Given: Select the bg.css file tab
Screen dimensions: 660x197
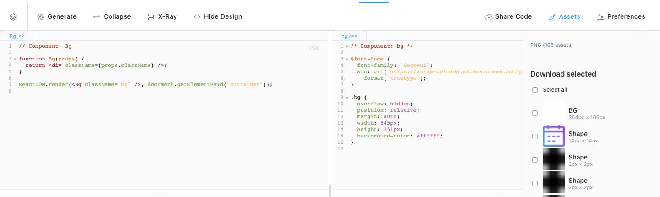Looking at the screenshot, I should (x=349, y=36).
